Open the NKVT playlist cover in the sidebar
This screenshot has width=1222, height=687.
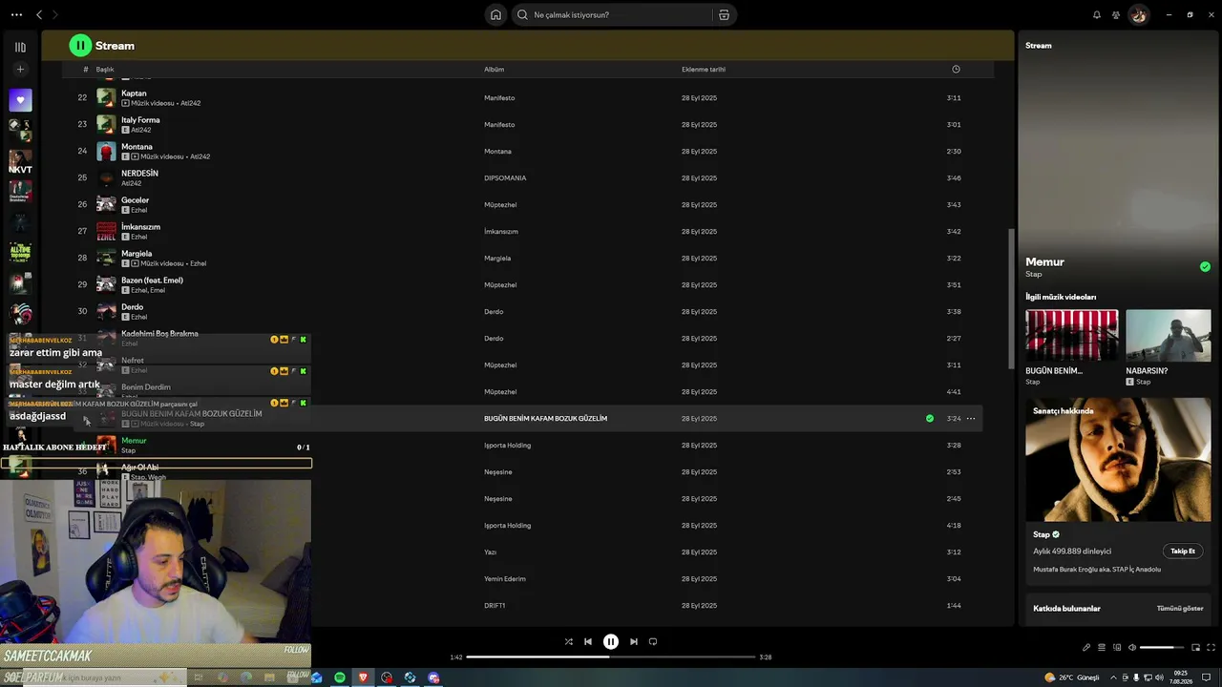[x=20, y=161]
